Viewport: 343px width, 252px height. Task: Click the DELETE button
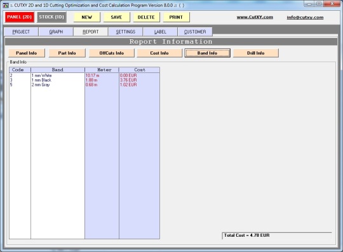(146, 17)
